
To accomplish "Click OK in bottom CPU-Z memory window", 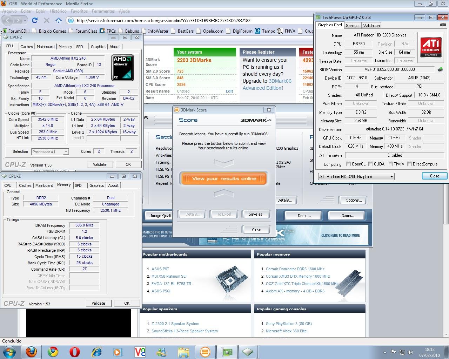I will [x=127, y=303].
